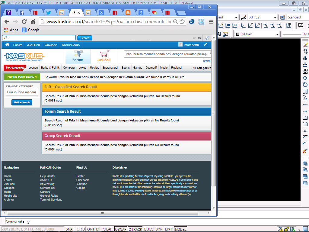Open the Dimension Style manager brush icon

point(244,17)
